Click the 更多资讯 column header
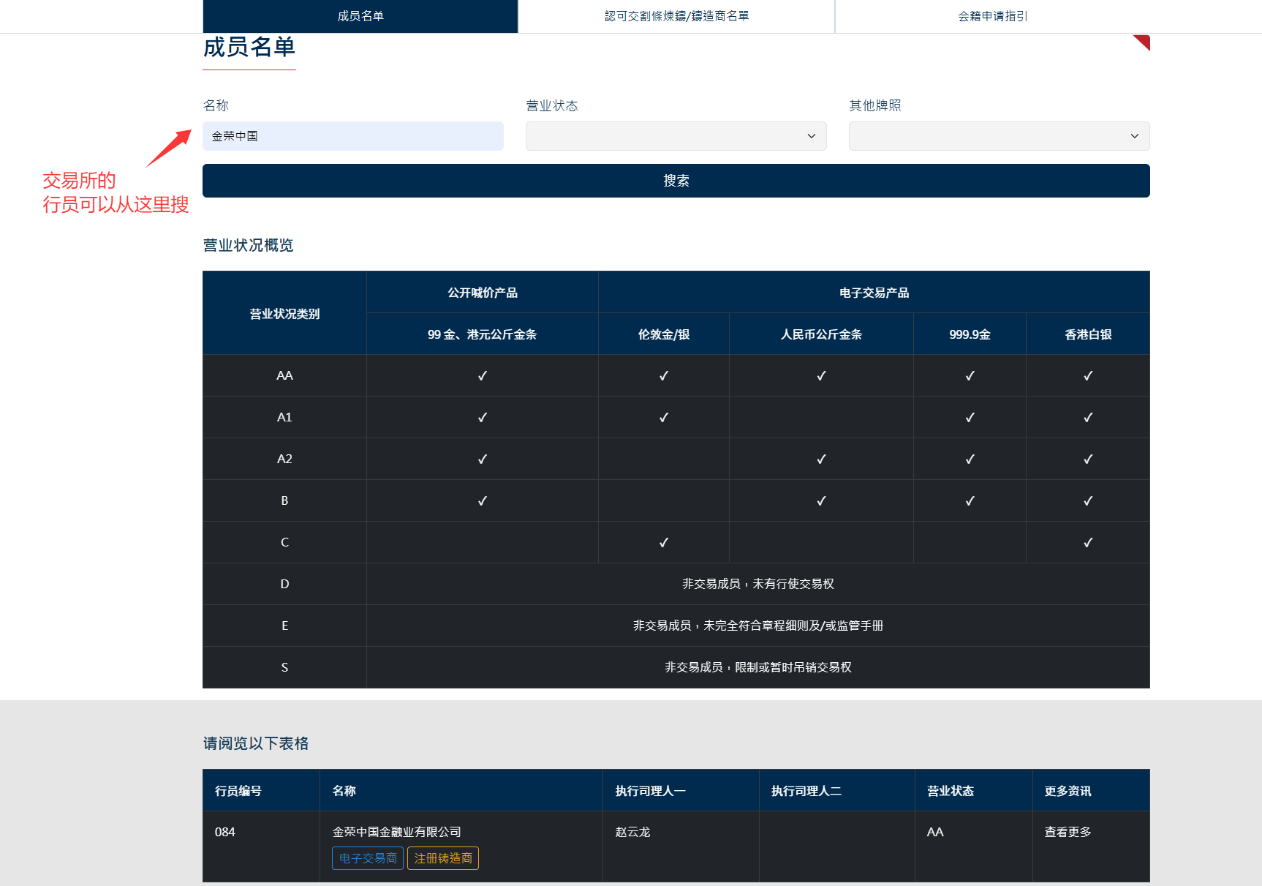Screen dimensions: 1262x886 [x=1091, y=790]
